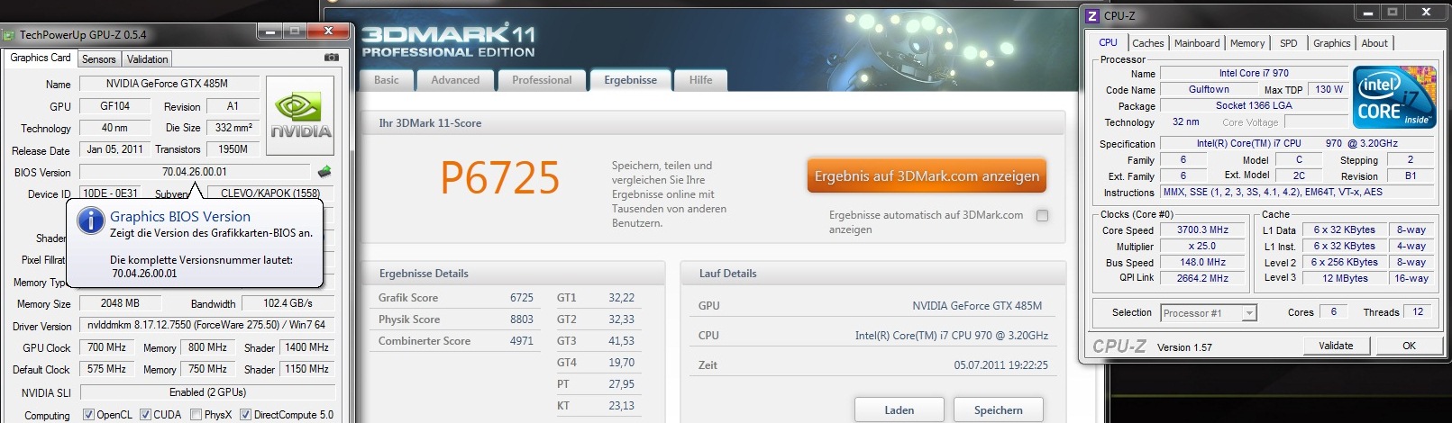Viewport: 1452px width, 423px height.
Task: Enable automatic result display on 3DMark.com checkbox
Action: tap(1042, 216)
